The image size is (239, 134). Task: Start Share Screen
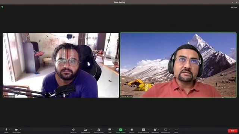(121, 130)
